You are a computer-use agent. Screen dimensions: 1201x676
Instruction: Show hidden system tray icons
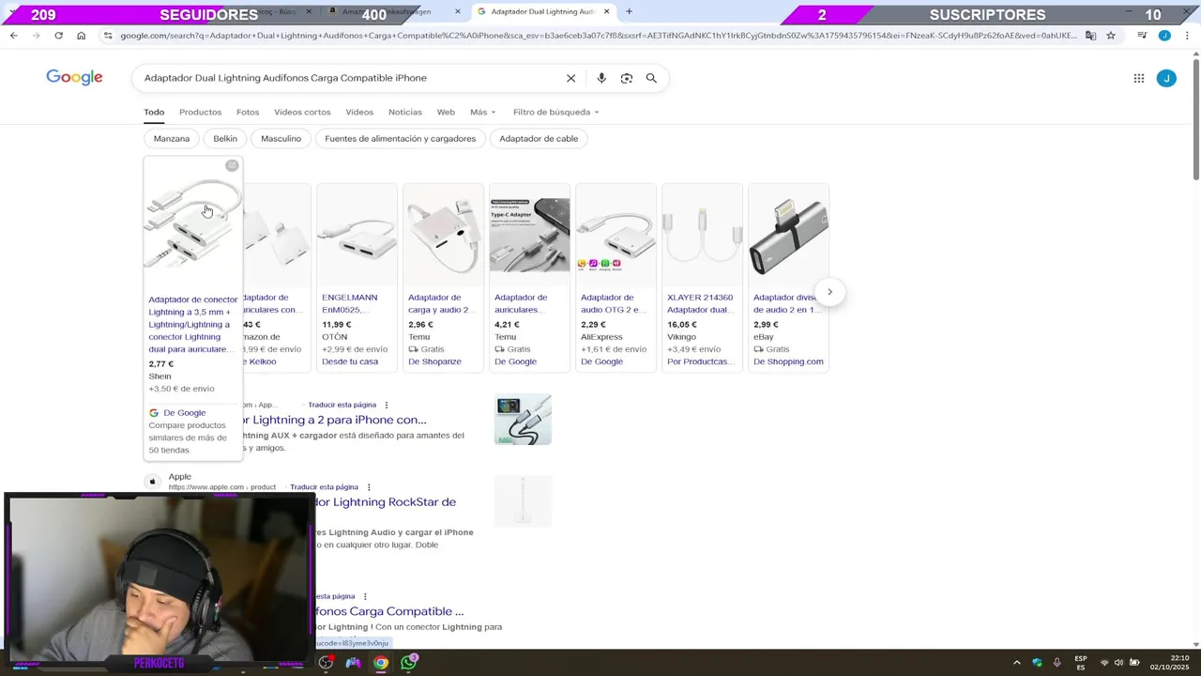coord(1016,663)
